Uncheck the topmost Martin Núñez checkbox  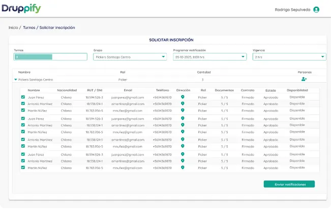[x=23, y=110]
